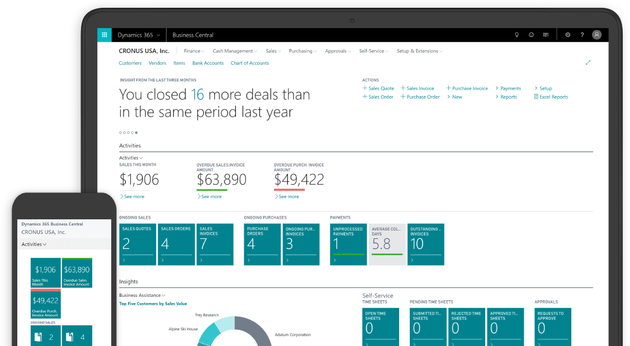Expand the Cash Management dropdown menu

(x=234, y=51)
